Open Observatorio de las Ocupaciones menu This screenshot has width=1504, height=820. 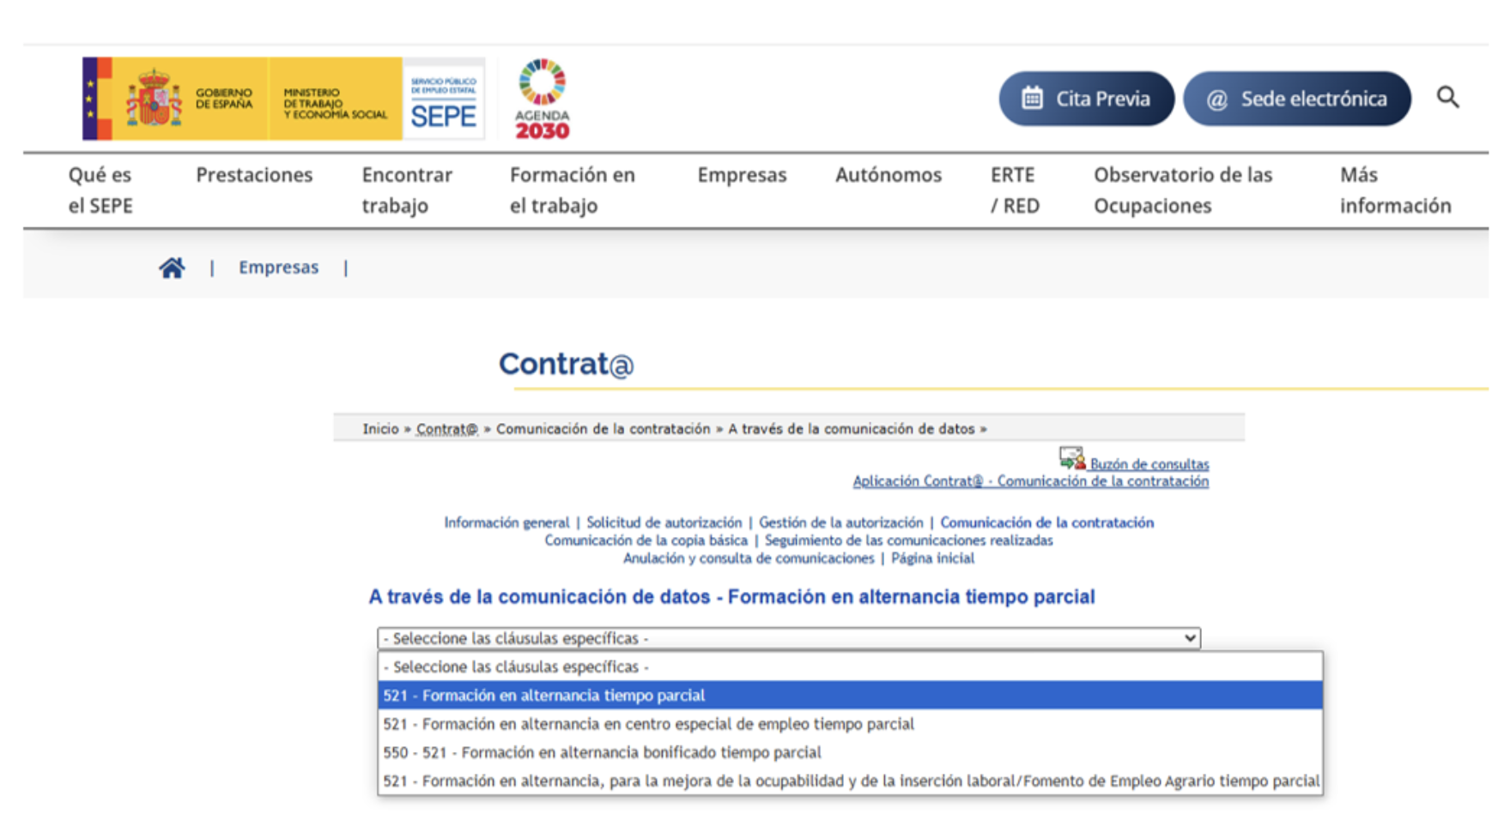[x=1183, y=190]
